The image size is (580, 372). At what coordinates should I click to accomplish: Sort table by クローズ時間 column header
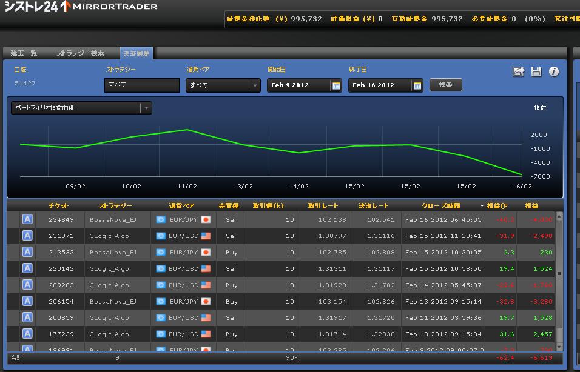point(440,206)
